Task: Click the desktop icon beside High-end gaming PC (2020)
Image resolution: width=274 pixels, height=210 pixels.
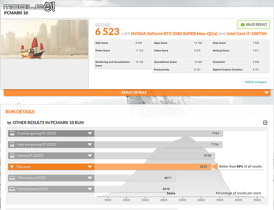Action: pyautogui.click(x=12, y=144)
